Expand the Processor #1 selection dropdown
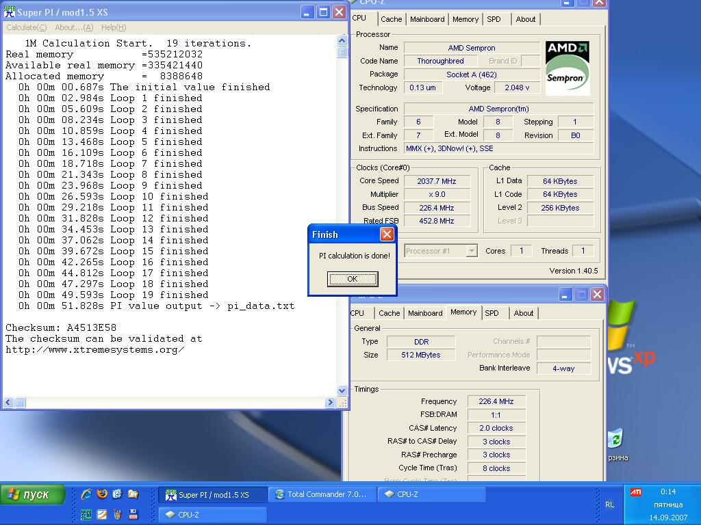Viewport: 701px width, 525px height. tap(472, 251)
